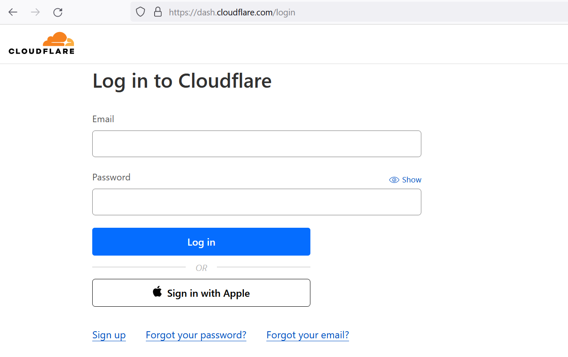Click the Email field label

[x=103, y=119]
